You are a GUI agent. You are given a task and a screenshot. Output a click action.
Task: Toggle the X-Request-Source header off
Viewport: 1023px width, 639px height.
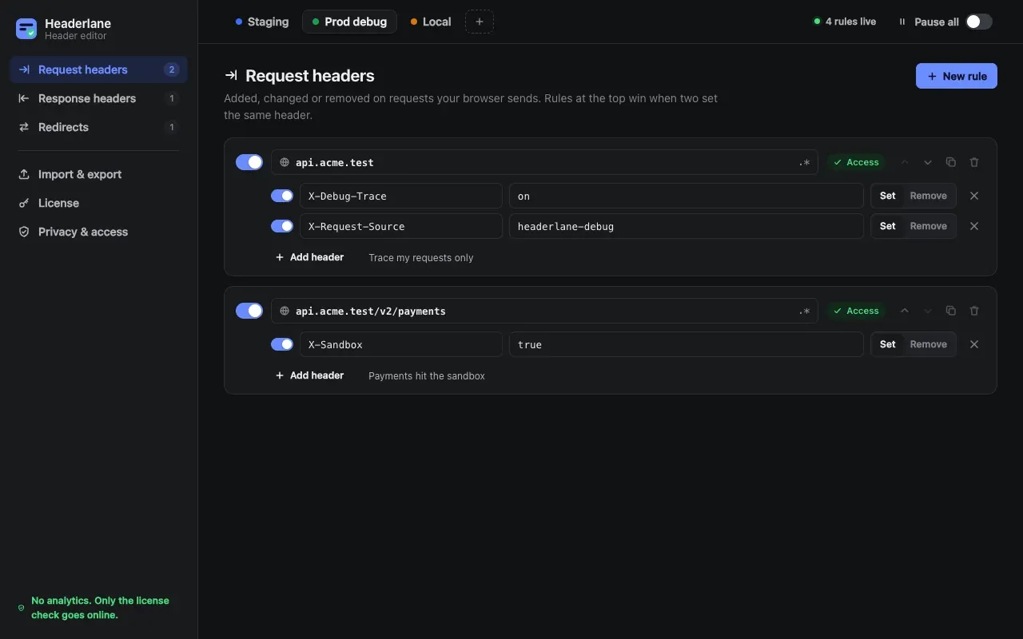point(282,226)
